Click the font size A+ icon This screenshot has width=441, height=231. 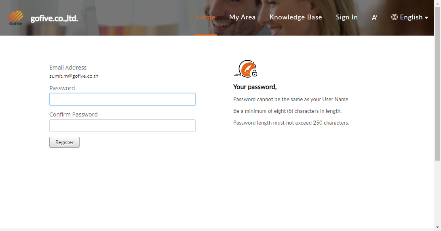pos(374,17)
